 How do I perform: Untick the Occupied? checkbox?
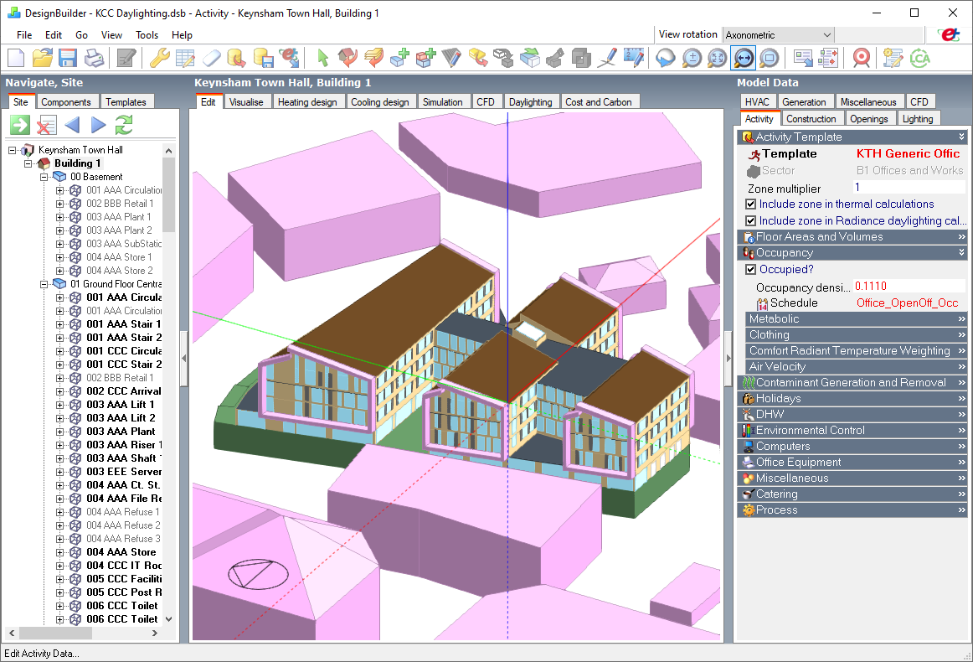751,270
